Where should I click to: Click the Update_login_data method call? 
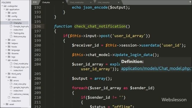coord(133,55)
